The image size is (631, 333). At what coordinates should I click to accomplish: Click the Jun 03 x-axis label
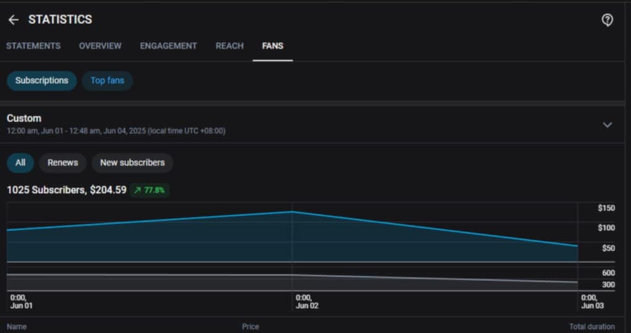click(592, 301)
